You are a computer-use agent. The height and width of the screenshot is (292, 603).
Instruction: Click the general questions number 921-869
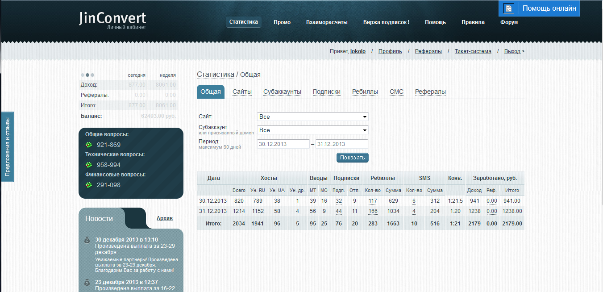[108, 145]
